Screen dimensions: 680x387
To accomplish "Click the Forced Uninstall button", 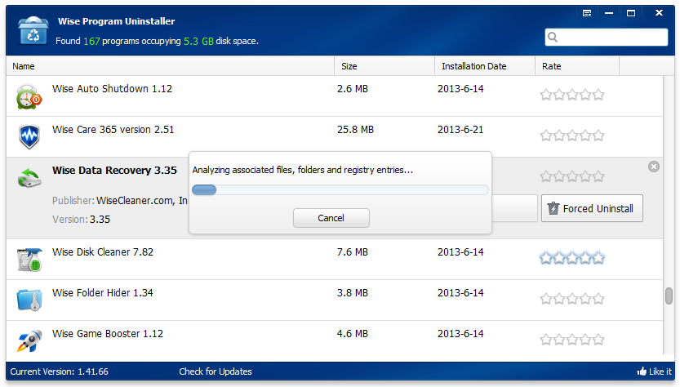I will 592,208.
